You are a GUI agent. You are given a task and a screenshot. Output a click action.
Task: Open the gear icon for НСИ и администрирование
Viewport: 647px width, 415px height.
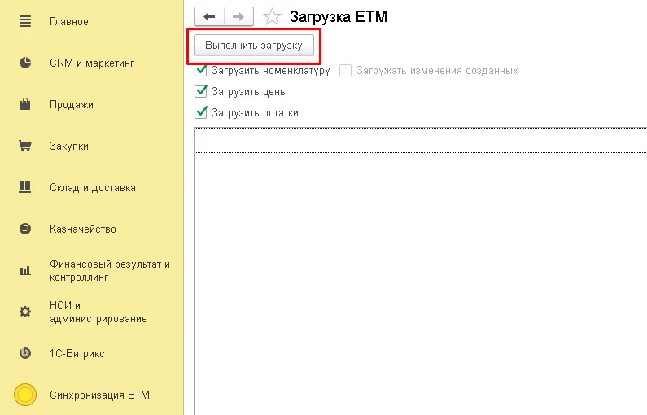pos(24,312)
